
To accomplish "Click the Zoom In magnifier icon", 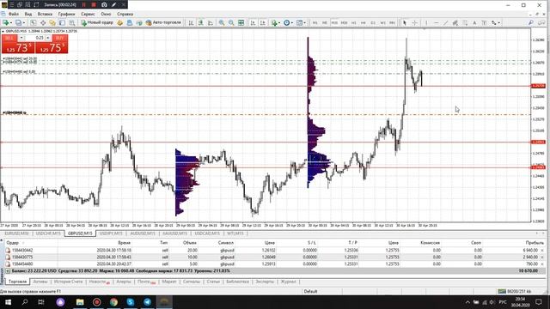I will 222,22.
